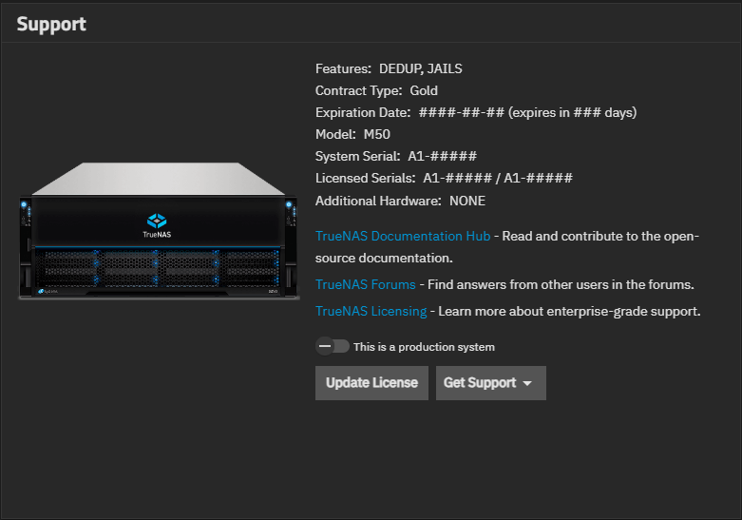Image resolution: width=742 pixels, height=520 pixels.
Task: Click the Expiration Date line
Action: point(475,112)
